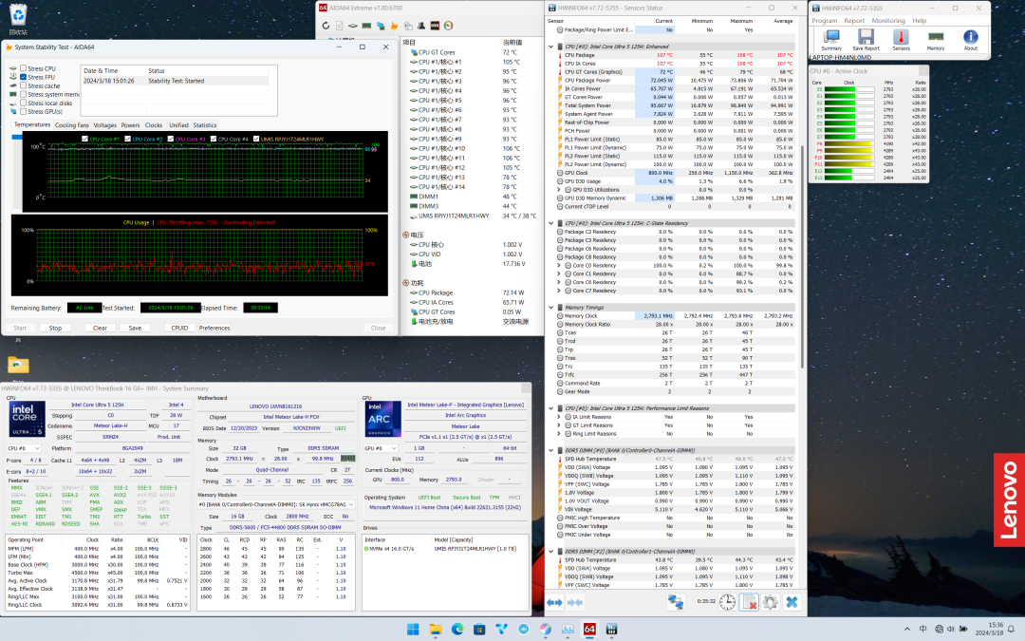Open the memory module selector dropdown
Viewport: 1025px width, 641px height.
pos(276,504)
